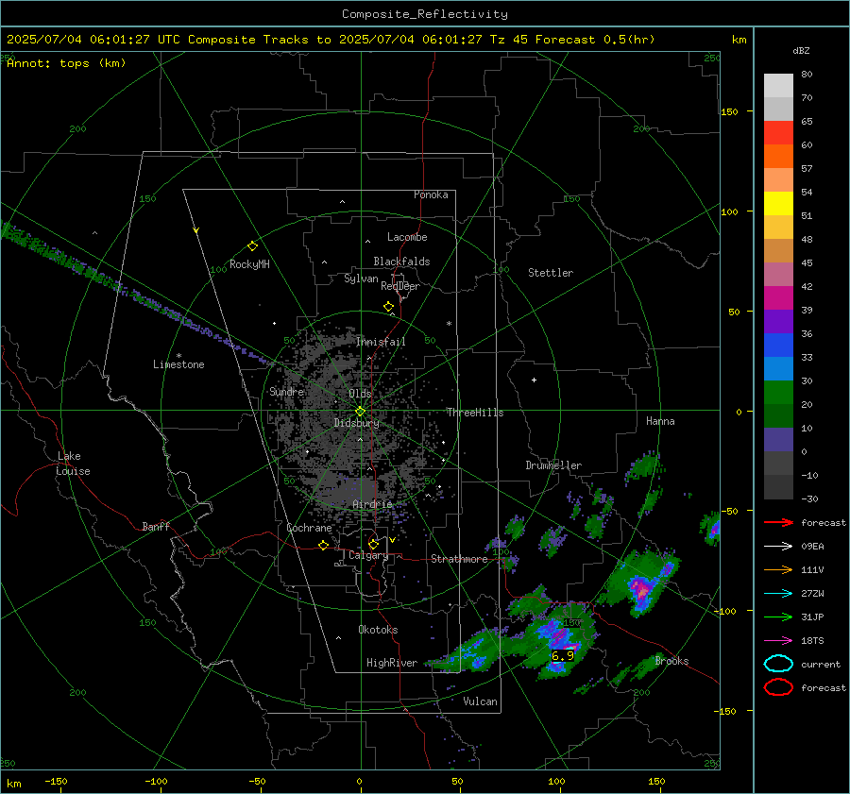
Task: Select the bright yellow 51-54 dBZ swatch
Action: 778,204
